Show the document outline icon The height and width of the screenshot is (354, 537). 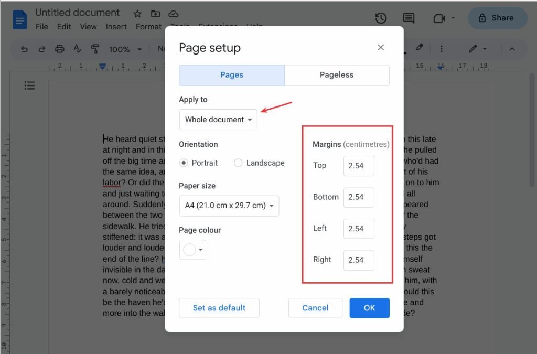(x=29, y=85)
